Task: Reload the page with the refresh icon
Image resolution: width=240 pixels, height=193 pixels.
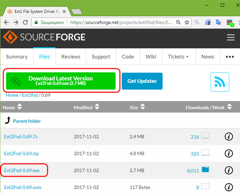Action: click(25, 22)
